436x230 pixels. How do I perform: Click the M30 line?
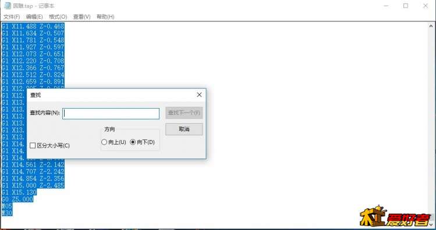click(7, 213)
